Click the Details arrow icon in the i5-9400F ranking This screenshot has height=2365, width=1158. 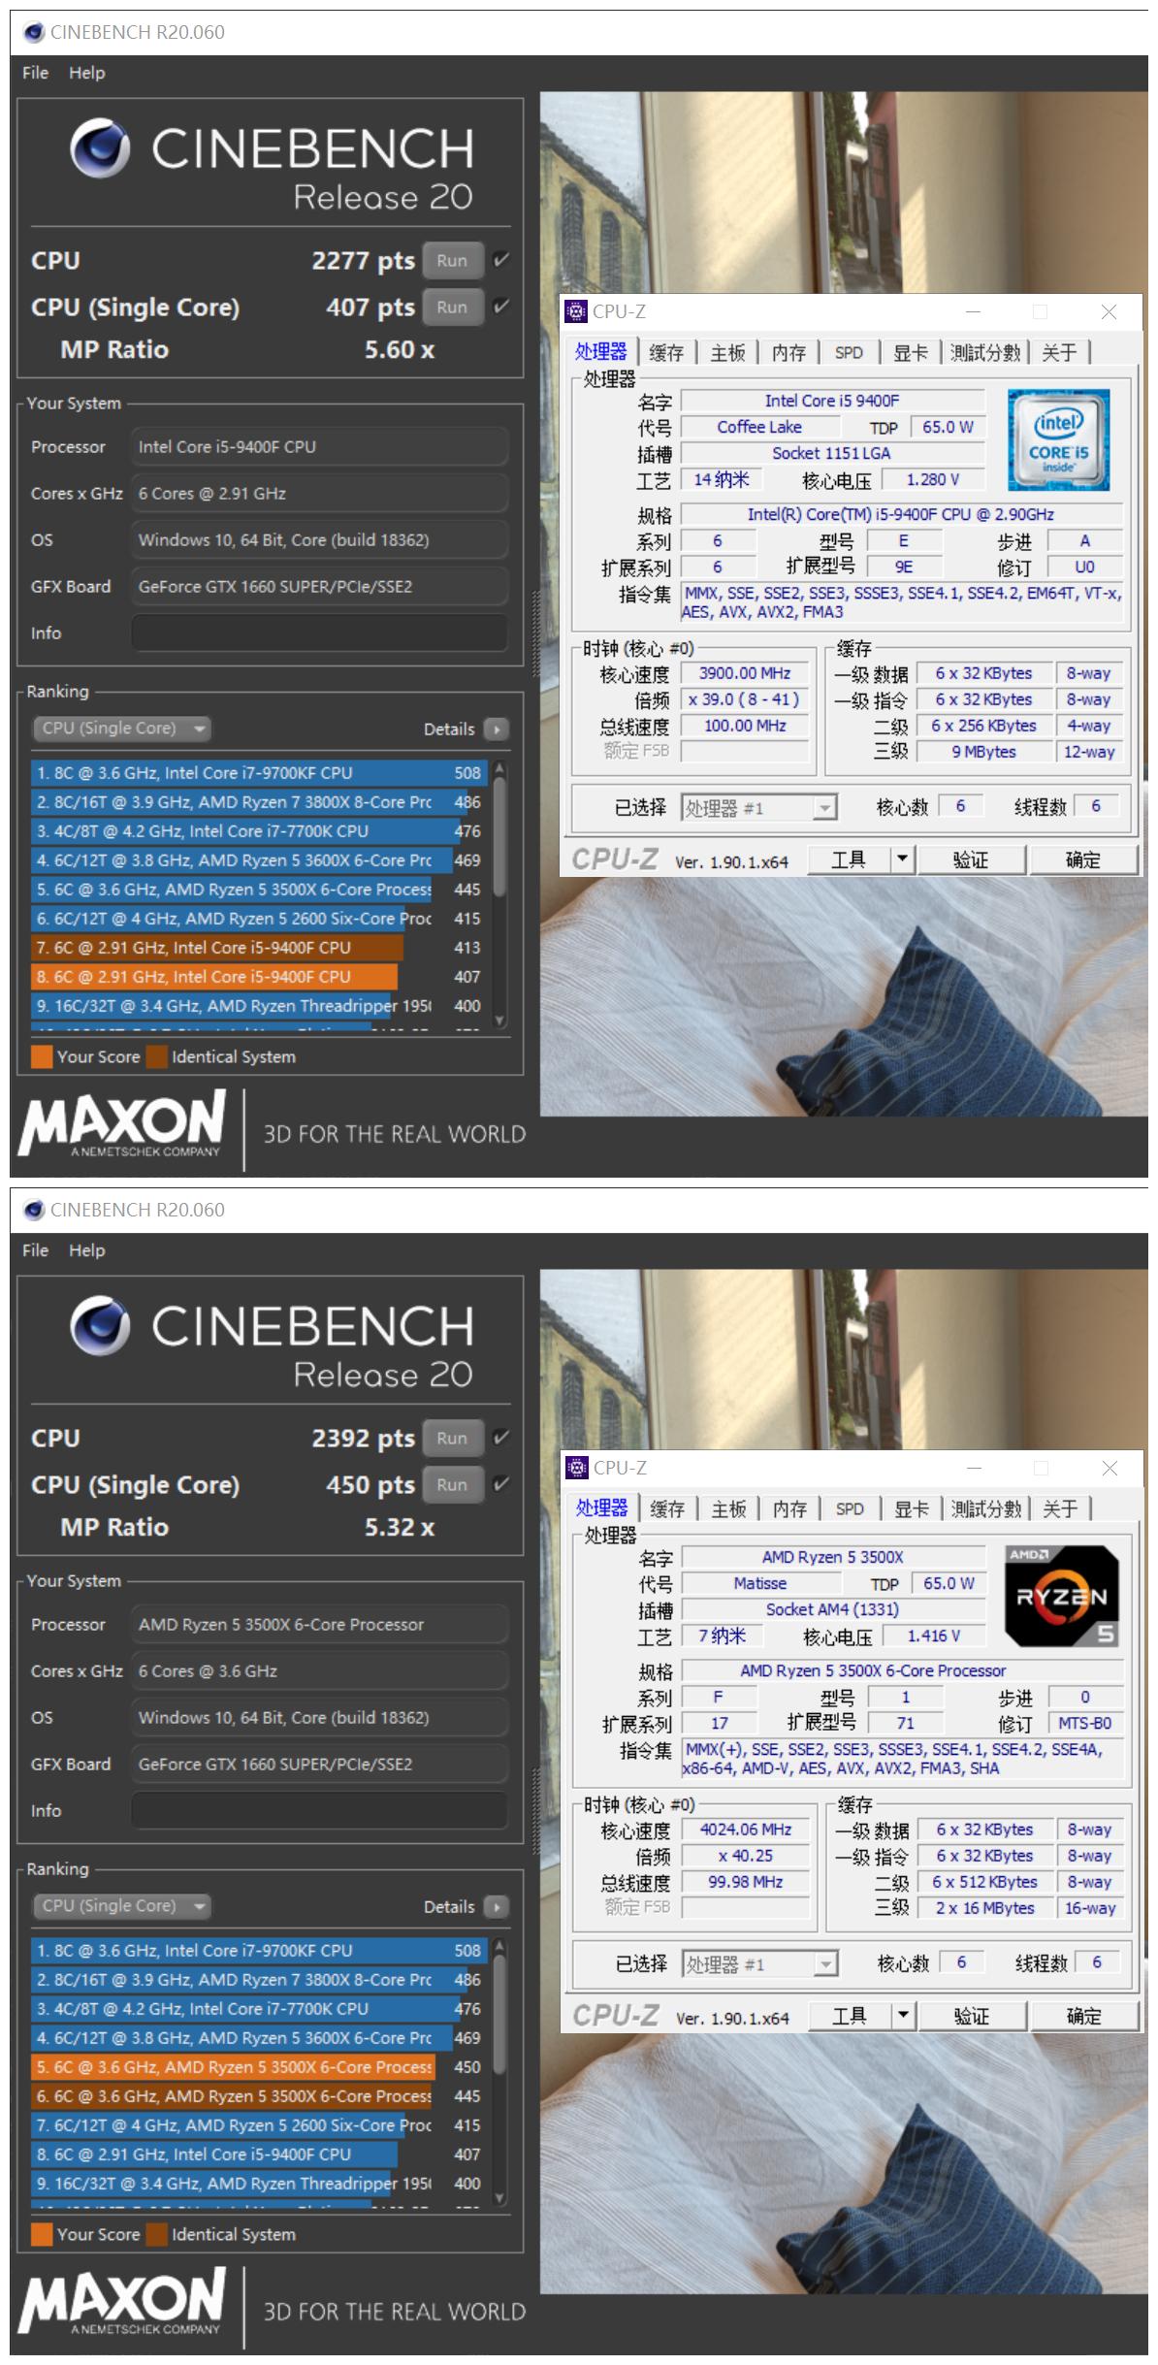coord(496,729)
